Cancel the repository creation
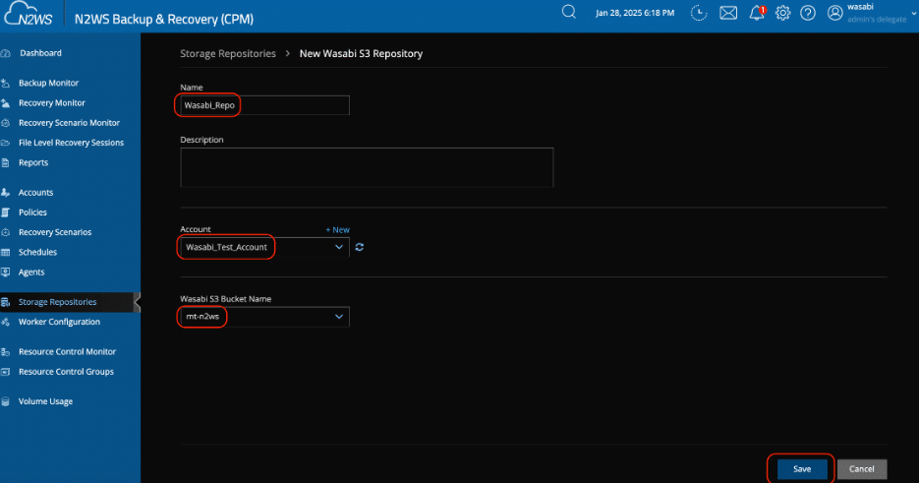The width and height of the screenshot is (919, 483). [x=862, y=469]
